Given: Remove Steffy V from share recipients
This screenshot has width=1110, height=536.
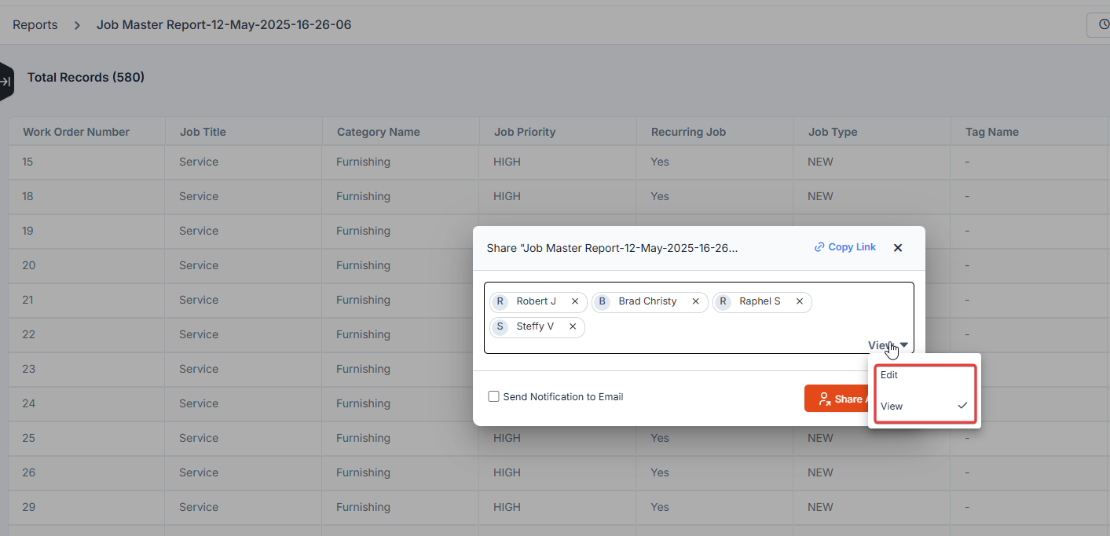Looking at the screenshot, I should click(x=573, y=326).
